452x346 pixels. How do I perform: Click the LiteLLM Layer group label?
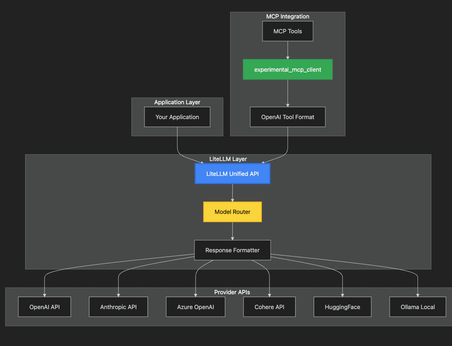[228, 159]
